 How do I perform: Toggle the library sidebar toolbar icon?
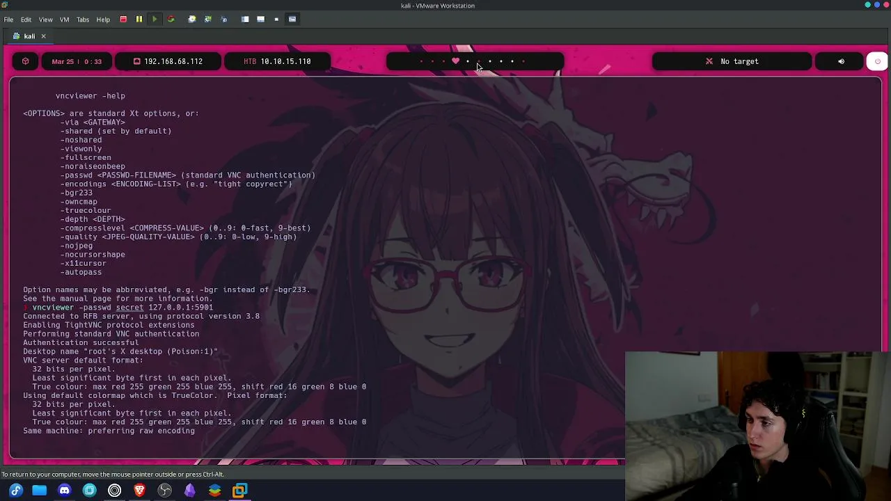click(x=245, y=19)
